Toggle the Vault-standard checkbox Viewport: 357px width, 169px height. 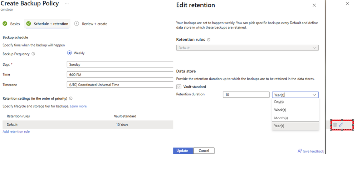179,86
